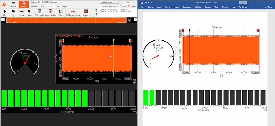Screen dimensions: 275x126
Task: Click the Share button in Word
Action: 268,7
